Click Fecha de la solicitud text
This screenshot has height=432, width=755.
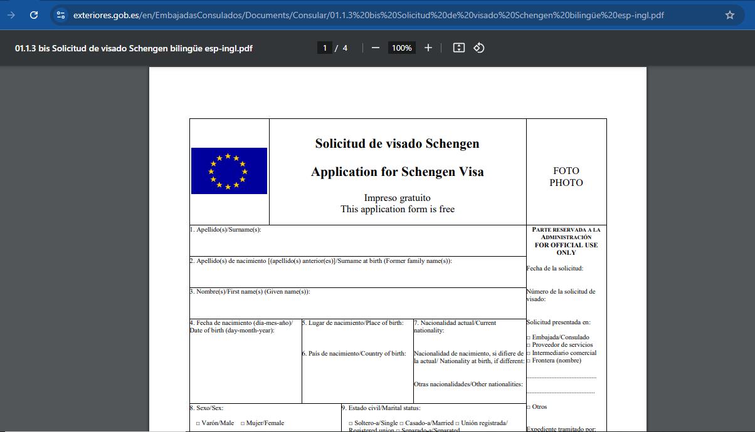tap(555, 269)
